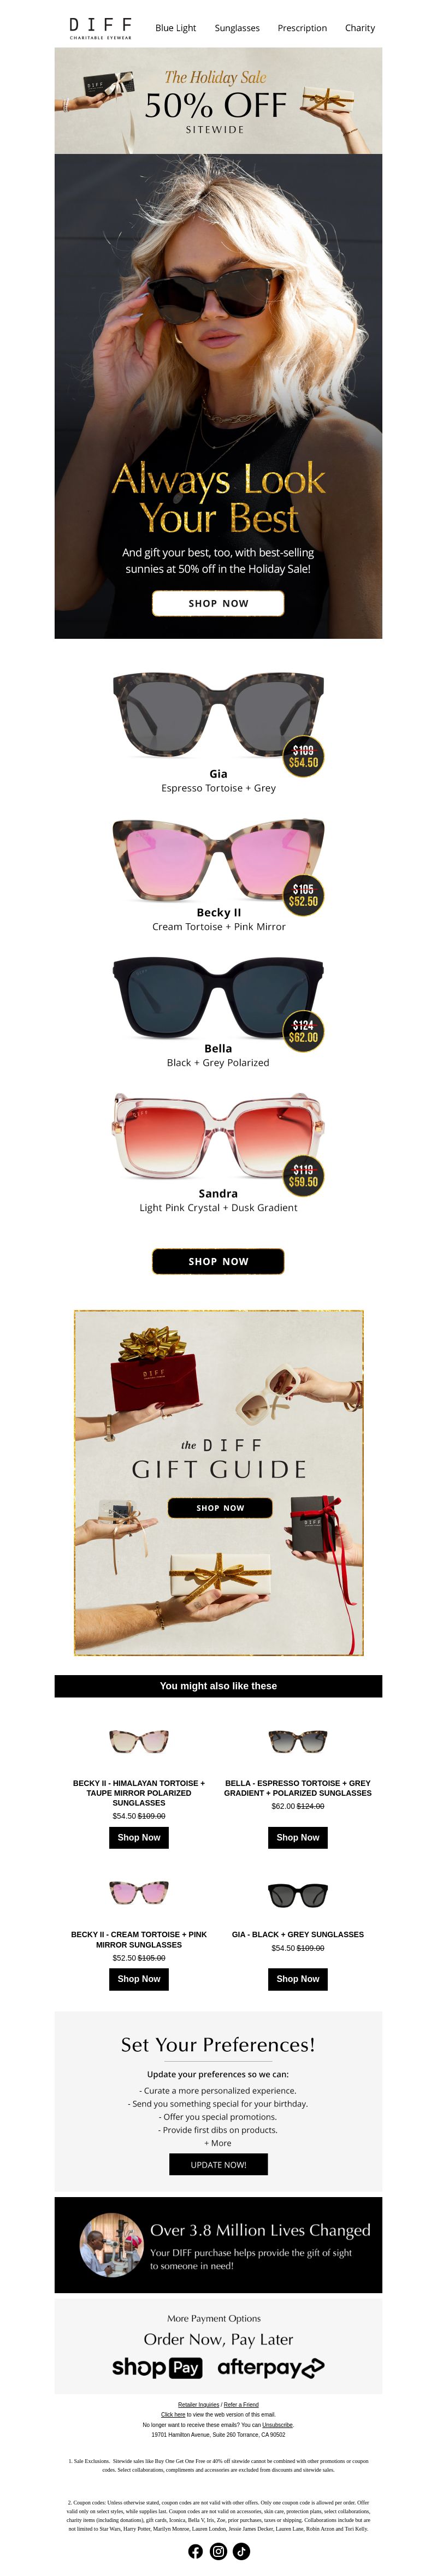Open the Blue Light menu item
Viewport: 437px width, 2576px height.
point(176,28)
